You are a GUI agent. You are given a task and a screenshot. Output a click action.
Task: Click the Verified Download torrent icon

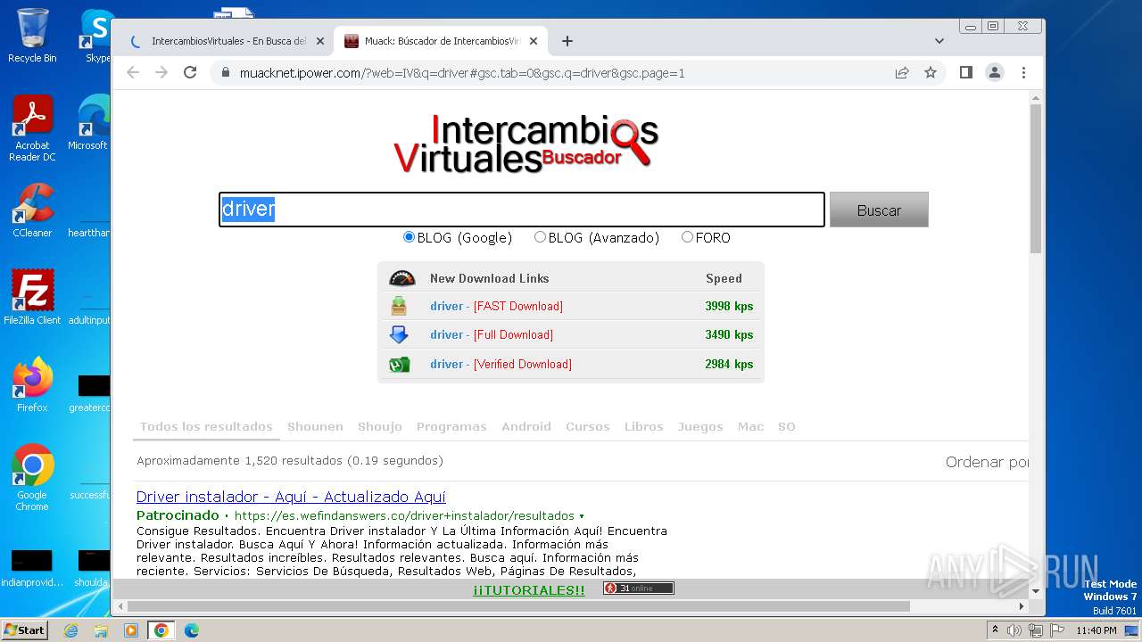(x=399, y=364)
